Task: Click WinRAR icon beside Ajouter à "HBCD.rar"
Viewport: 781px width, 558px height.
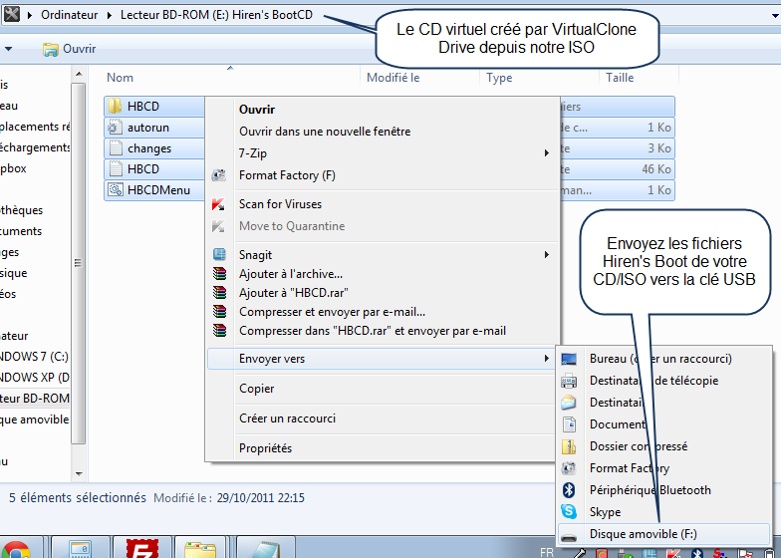Action: tap(219, 293)
